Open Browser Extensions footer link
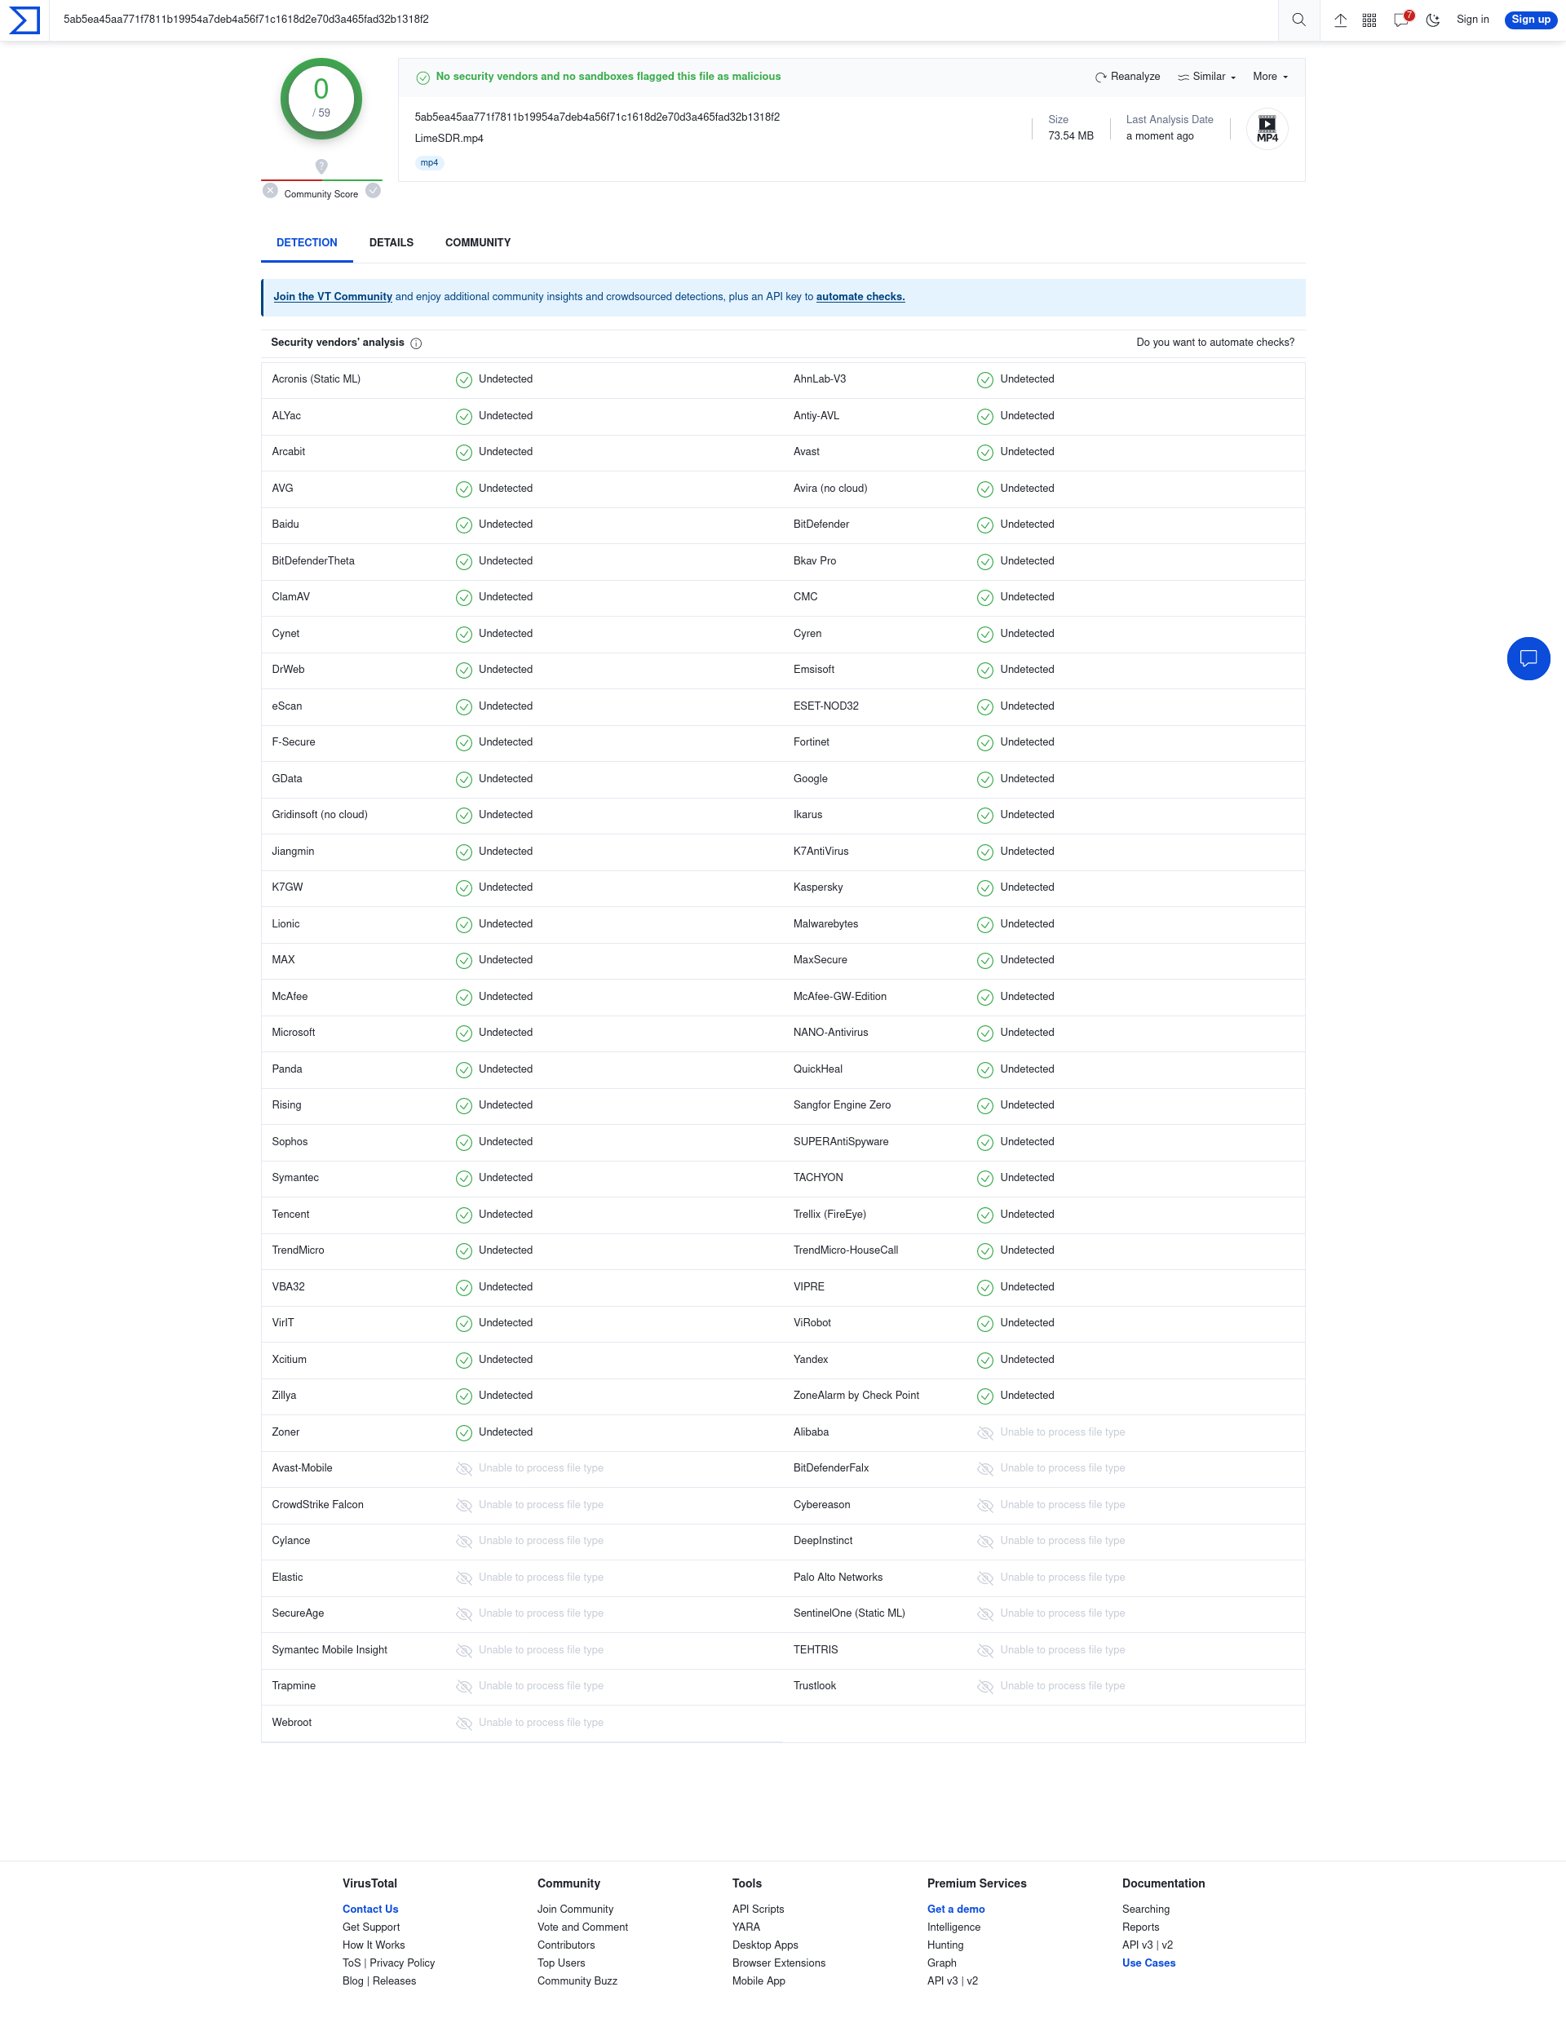Image resolution: width=1566 pixels, height=2018 pixels. pos(778,1963)
